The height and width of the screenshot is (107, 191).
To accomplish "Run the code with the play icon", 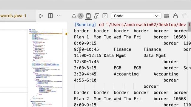I will point(41,16).
